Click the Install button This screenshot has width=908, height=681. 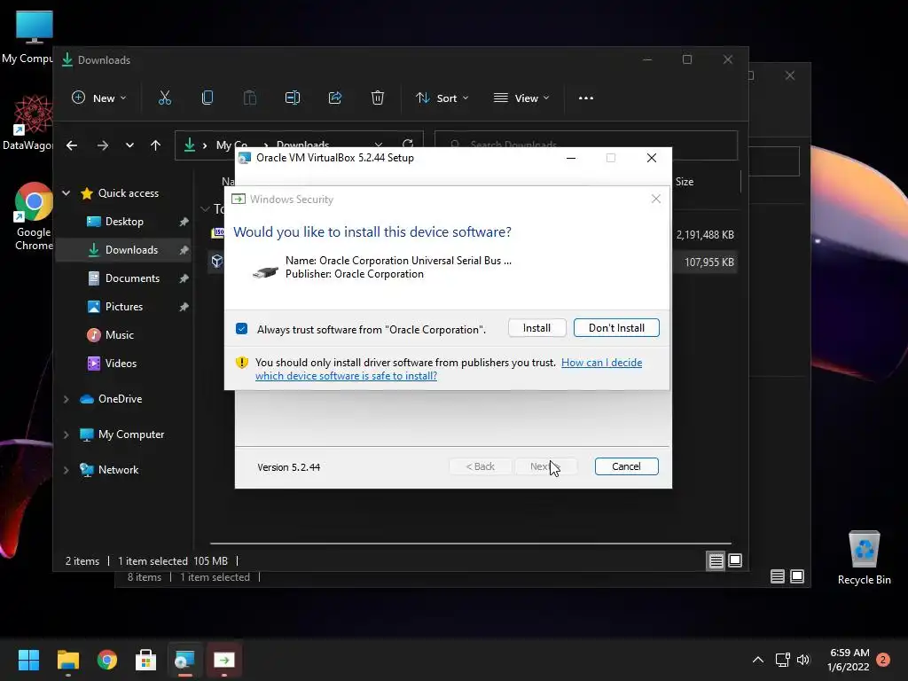(x=536, y=328)
